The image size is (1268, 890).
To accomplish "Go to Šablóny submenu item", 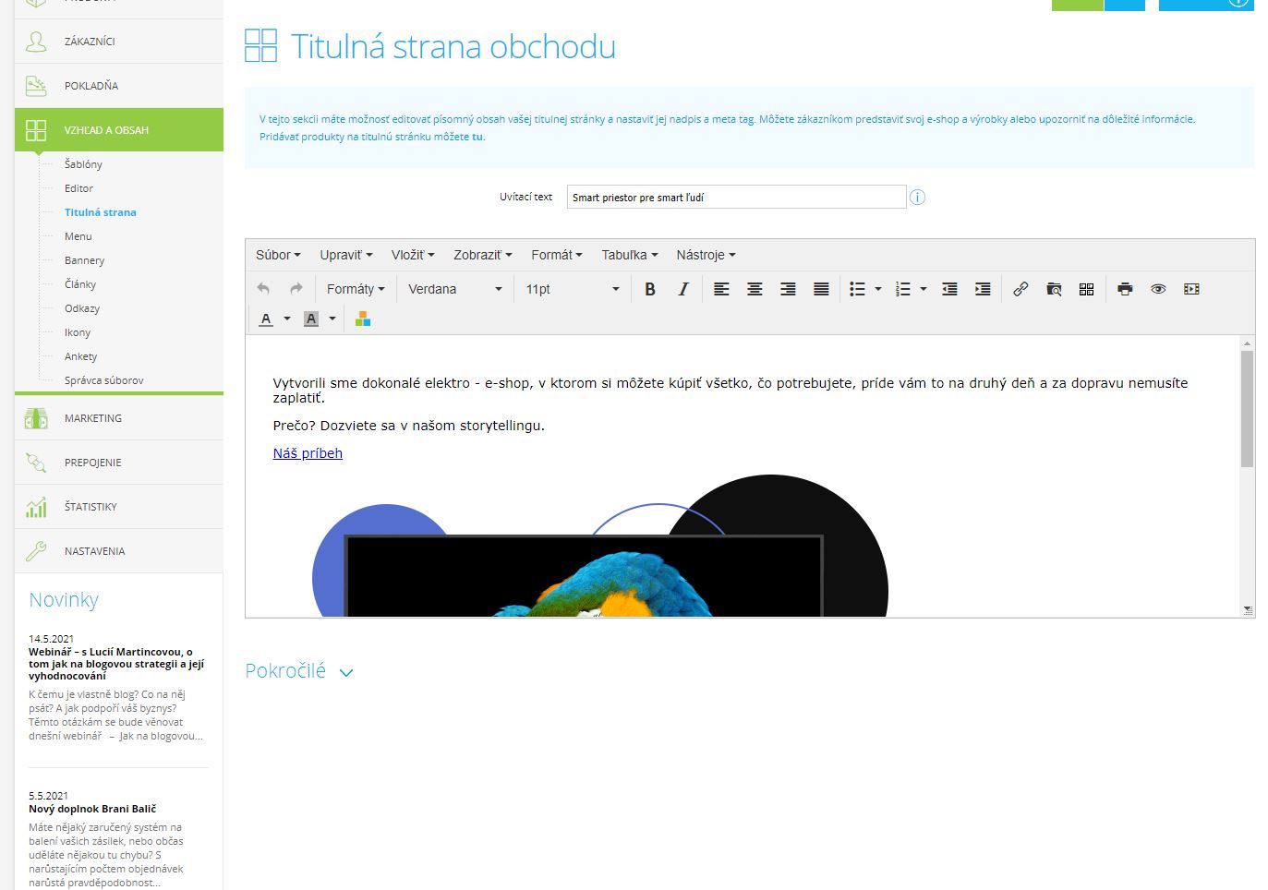I will [x=83, y=164].
